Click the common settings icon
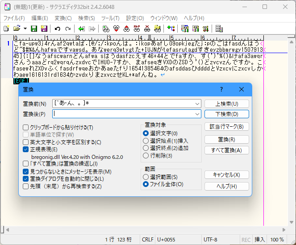This screenshot has width=296, height=245. tap(196, 29)
